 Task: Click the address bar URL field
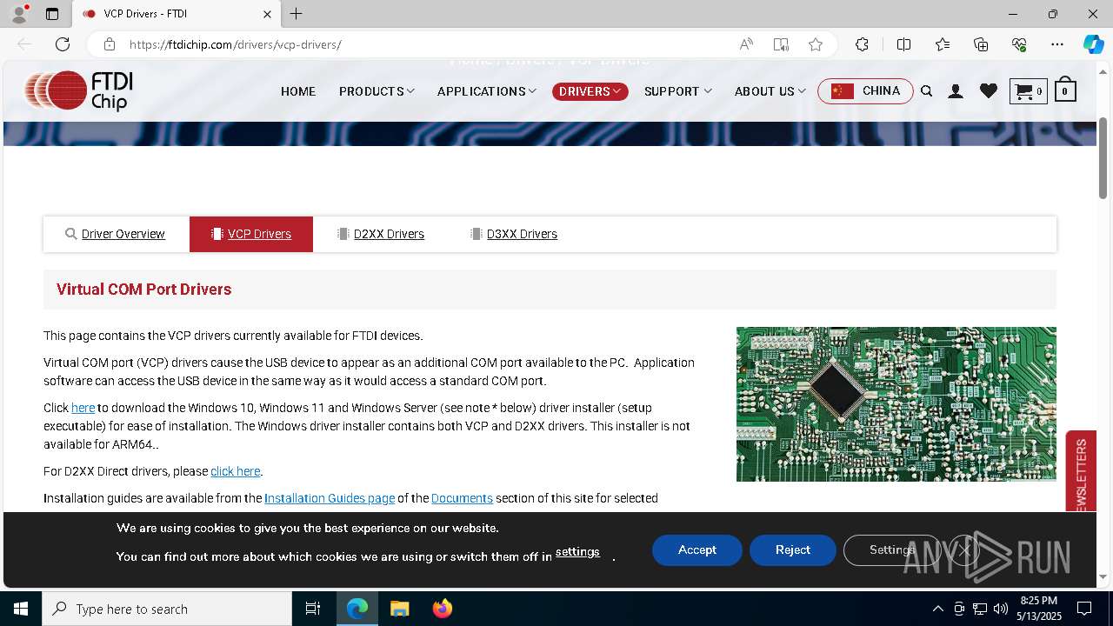pyautogui.click(x=426, y=44)
